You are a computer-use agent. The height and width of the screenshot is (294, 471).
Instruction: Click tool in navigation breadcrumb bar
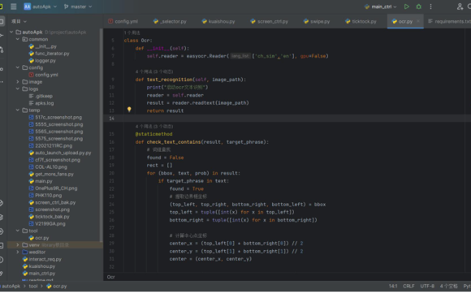click(33, 286)
